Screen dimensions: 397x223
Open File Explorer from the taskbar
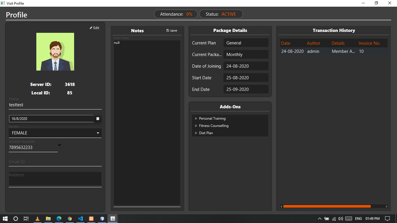coord(48,219)
